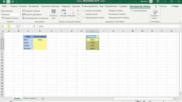Screen dimensions: 182x102
Task: Click the horizontal scrollbar right arrow
Action: (x=178, y=99)
